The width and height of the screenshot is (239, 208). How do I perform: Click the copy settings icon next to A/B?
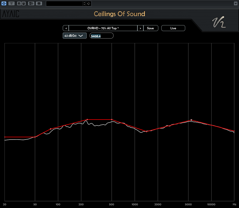click(39, 4)
